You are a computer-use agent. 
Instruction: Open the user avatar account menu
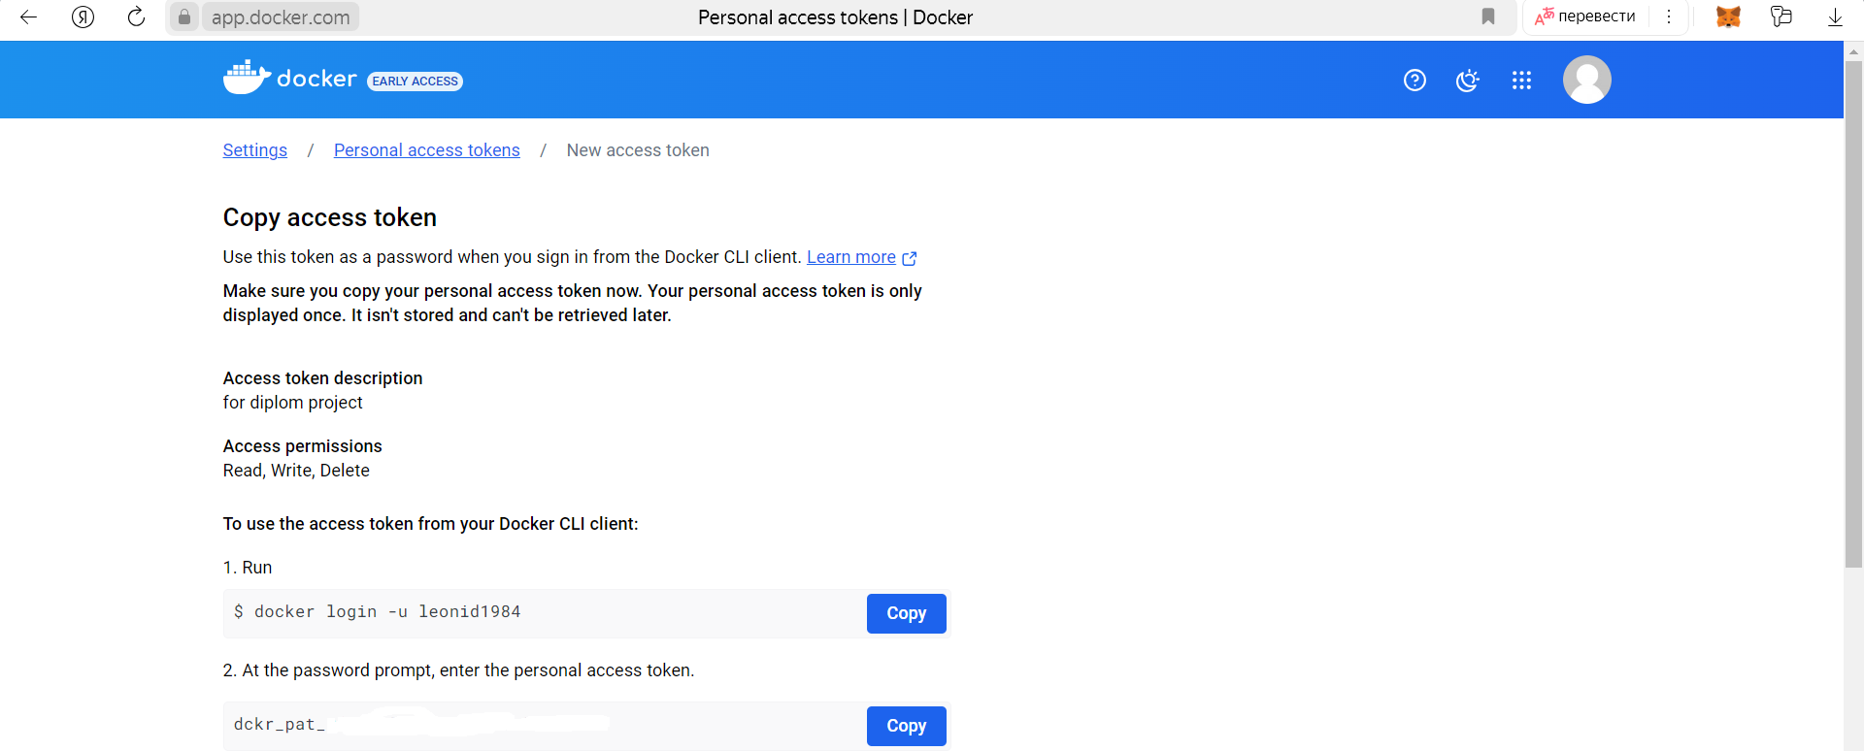[x=1586, y=80]
